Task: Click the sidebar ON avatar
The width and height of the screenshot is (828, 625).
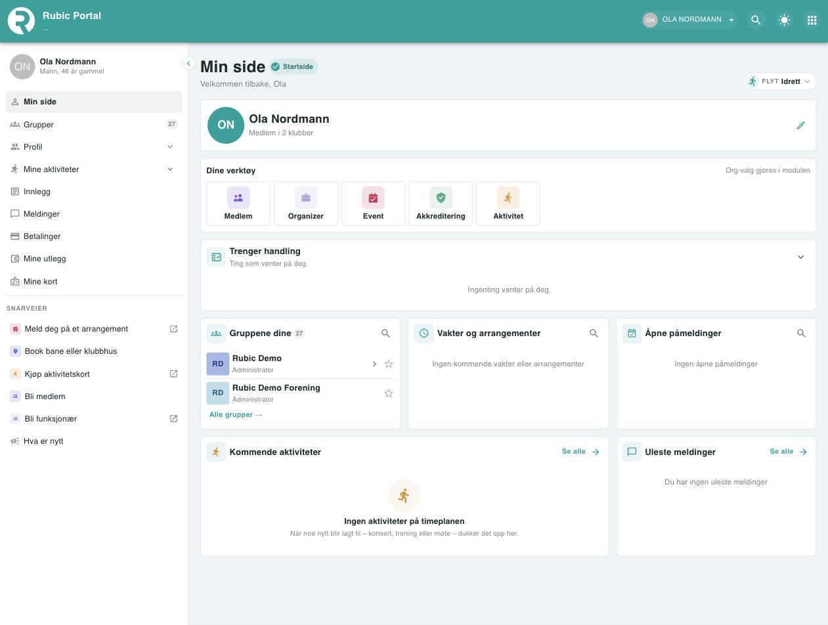Action: tap(22, 66)
